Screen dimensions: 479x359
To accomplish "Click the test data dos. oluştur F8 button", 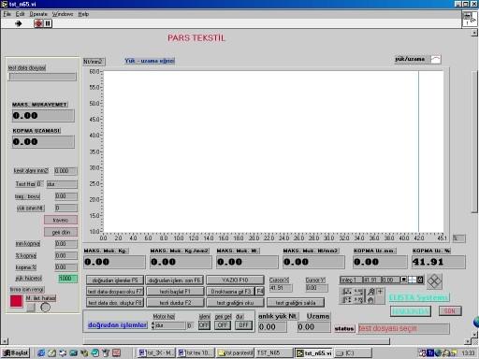I will pos(115,303).
